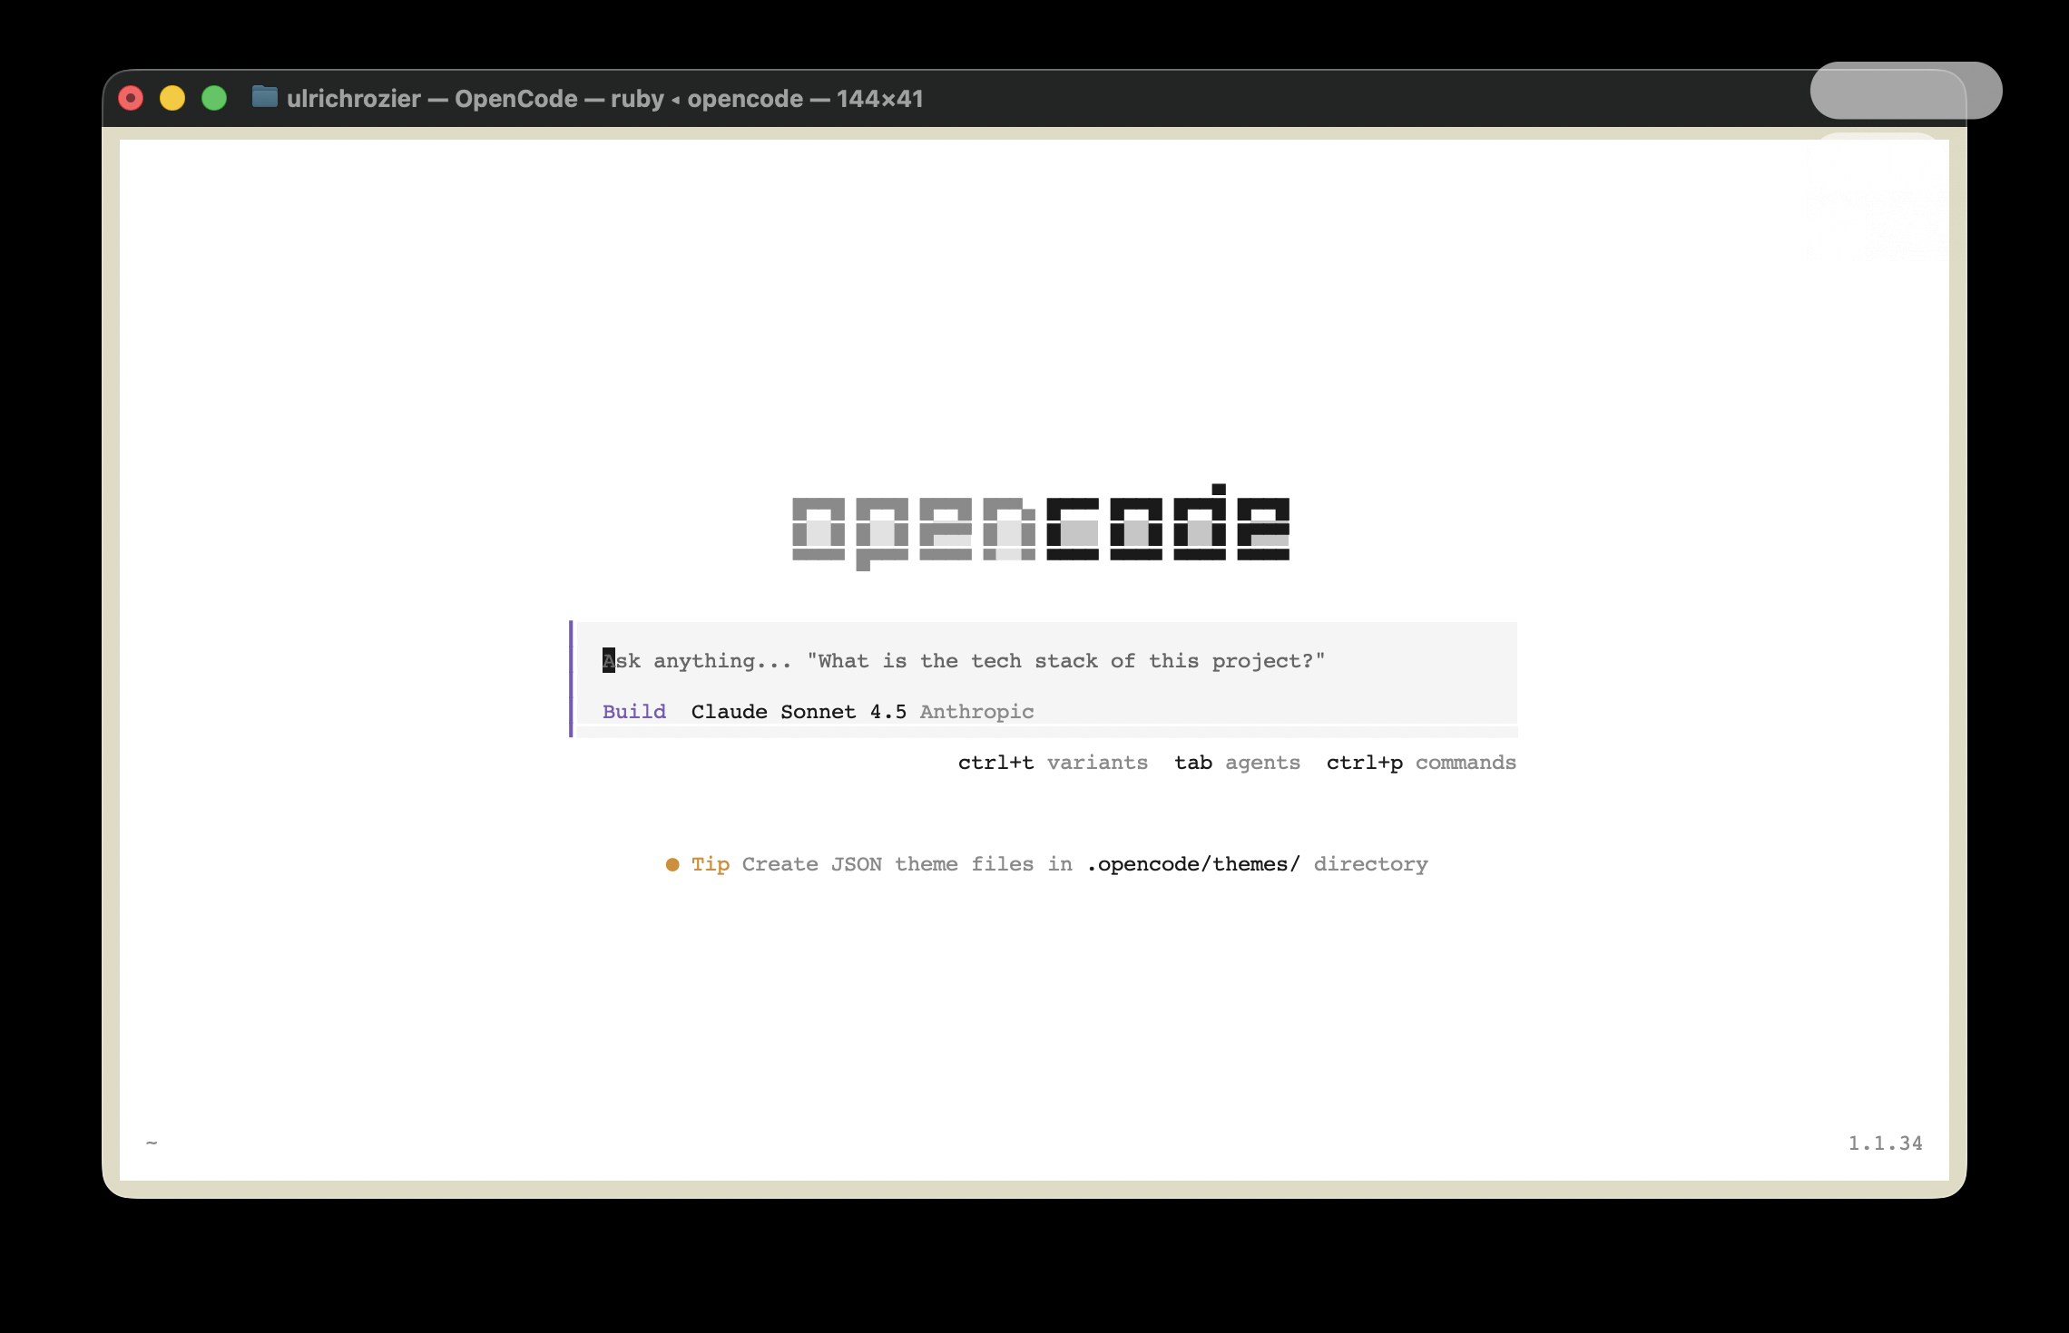2069x1333 pixels.
Task: Click the opencode pixel logo
Action: coord(1040,529)
